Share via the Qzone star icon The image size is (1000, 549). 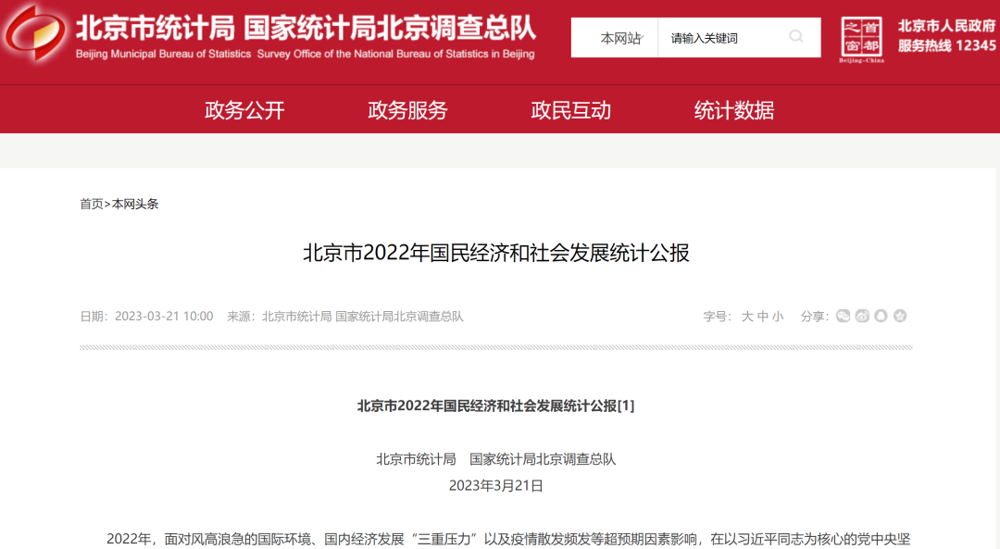[900, 317]
